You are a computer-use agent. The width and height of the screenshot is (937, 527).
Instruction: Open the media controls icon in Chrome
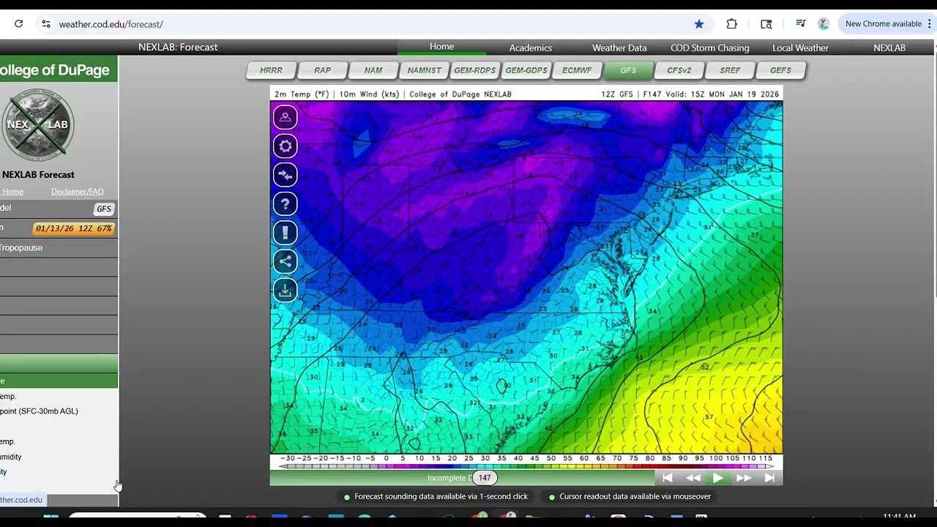801,24
